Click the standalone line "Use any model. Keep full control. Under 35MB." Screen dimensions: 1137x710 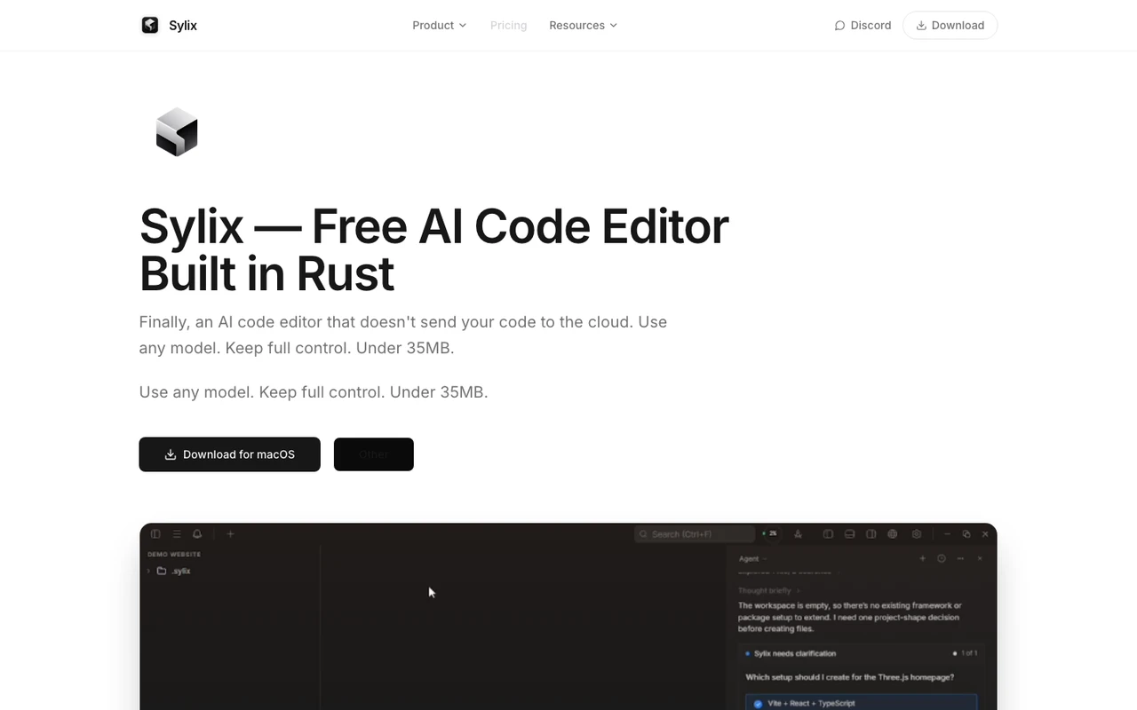tap(314, 391)
